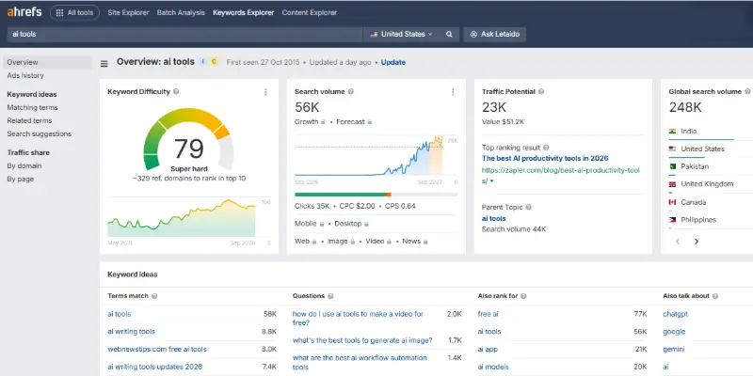753x376 pixels.
Task: Click the clicks distribution bar
Action: tap(376, 195)
